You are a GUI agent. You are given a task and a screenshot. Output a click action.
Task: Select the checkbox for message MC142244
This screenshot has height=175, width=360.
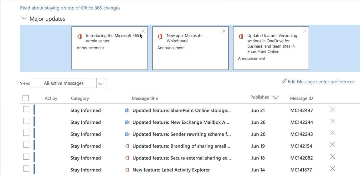pyautogui.click(x=26, y=121)
